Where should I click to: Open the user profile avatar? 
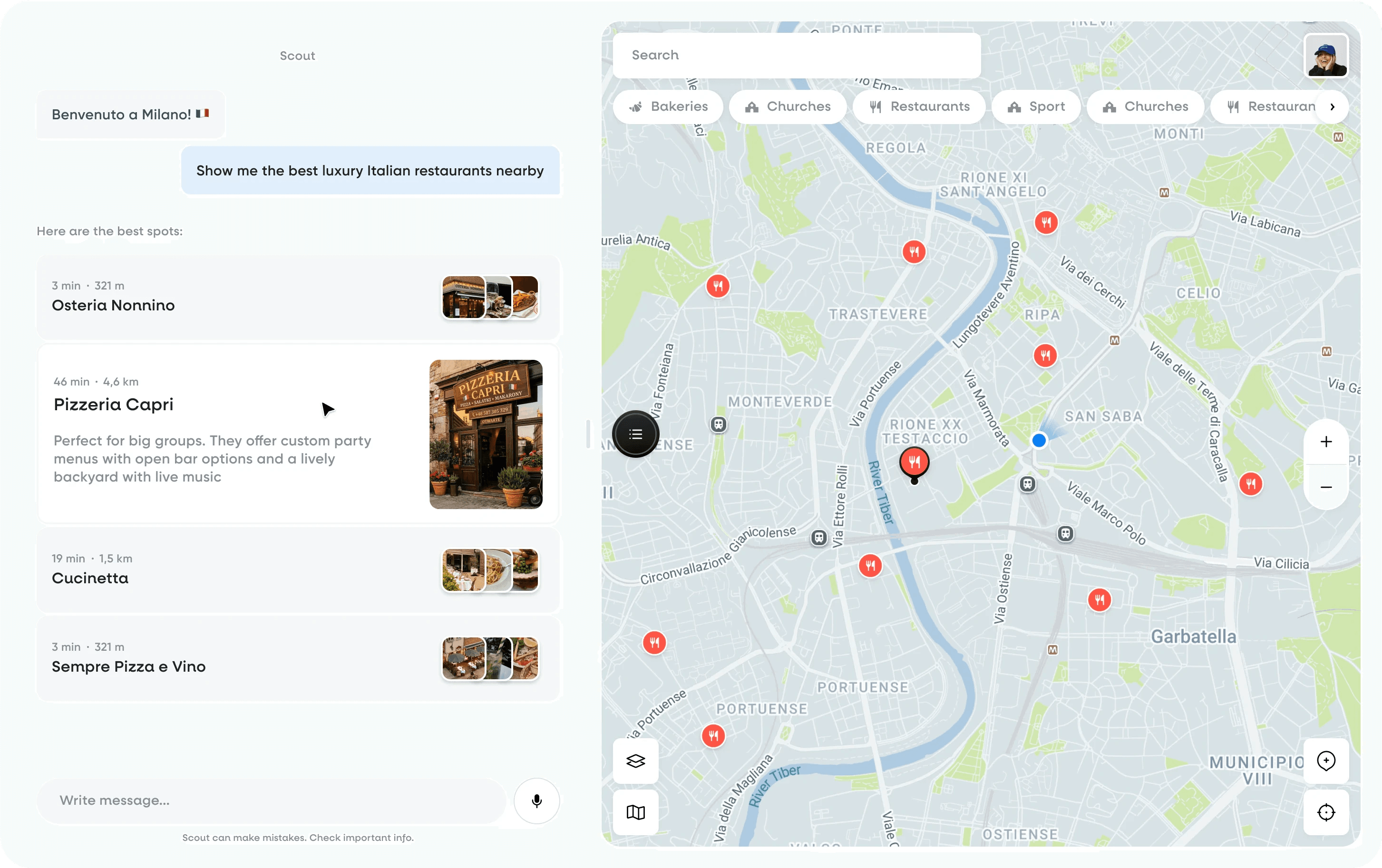[1326, 55]
